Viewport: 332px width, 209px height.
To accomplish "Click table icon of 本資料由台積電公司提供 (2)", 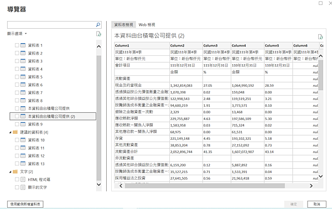I will 23,116.
